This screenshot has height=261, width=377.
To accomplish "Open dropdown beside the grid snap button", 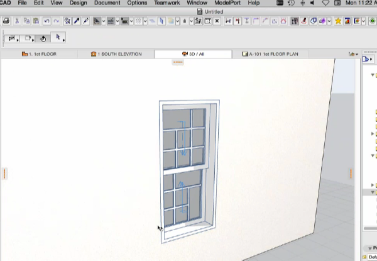I will pos(145,21).
